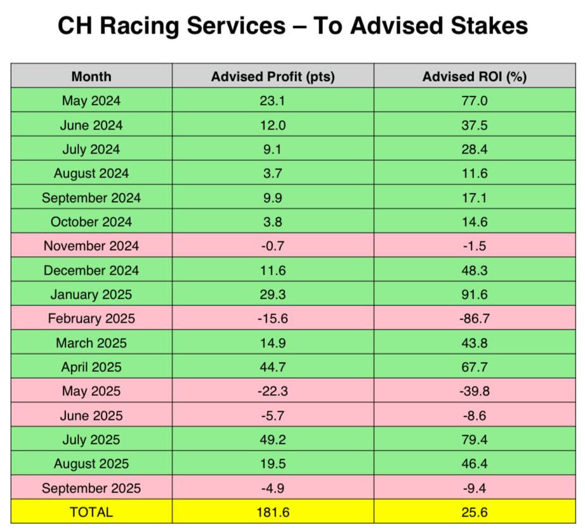Select the January 2025 profit value 29.3
Image resolution: width=585 pixels, height=530 pixels.
273,295
